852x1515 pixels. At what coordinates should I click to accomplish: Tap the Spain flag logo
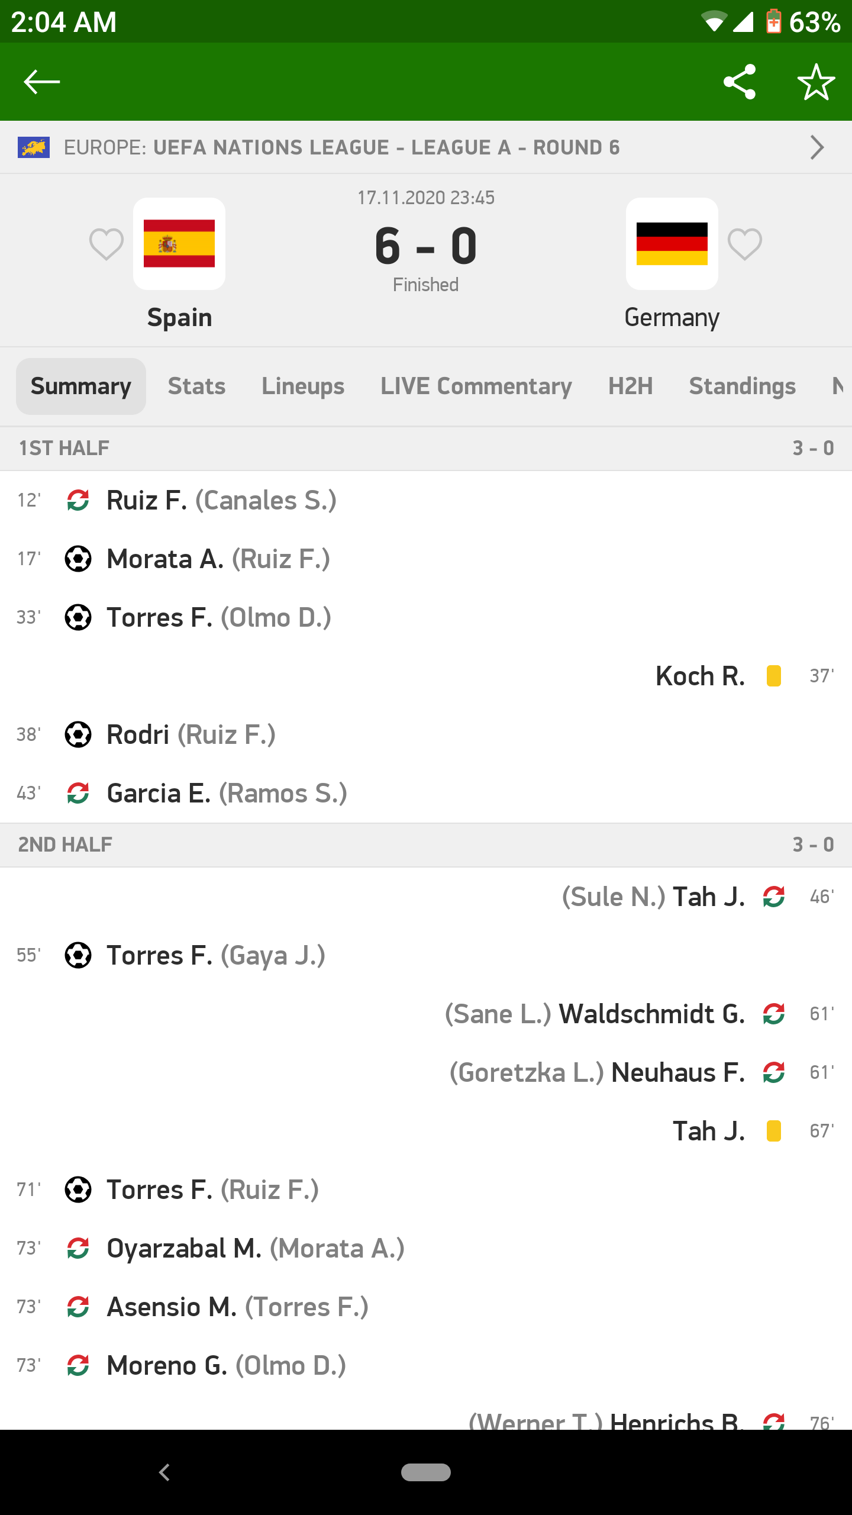[179, 244]
